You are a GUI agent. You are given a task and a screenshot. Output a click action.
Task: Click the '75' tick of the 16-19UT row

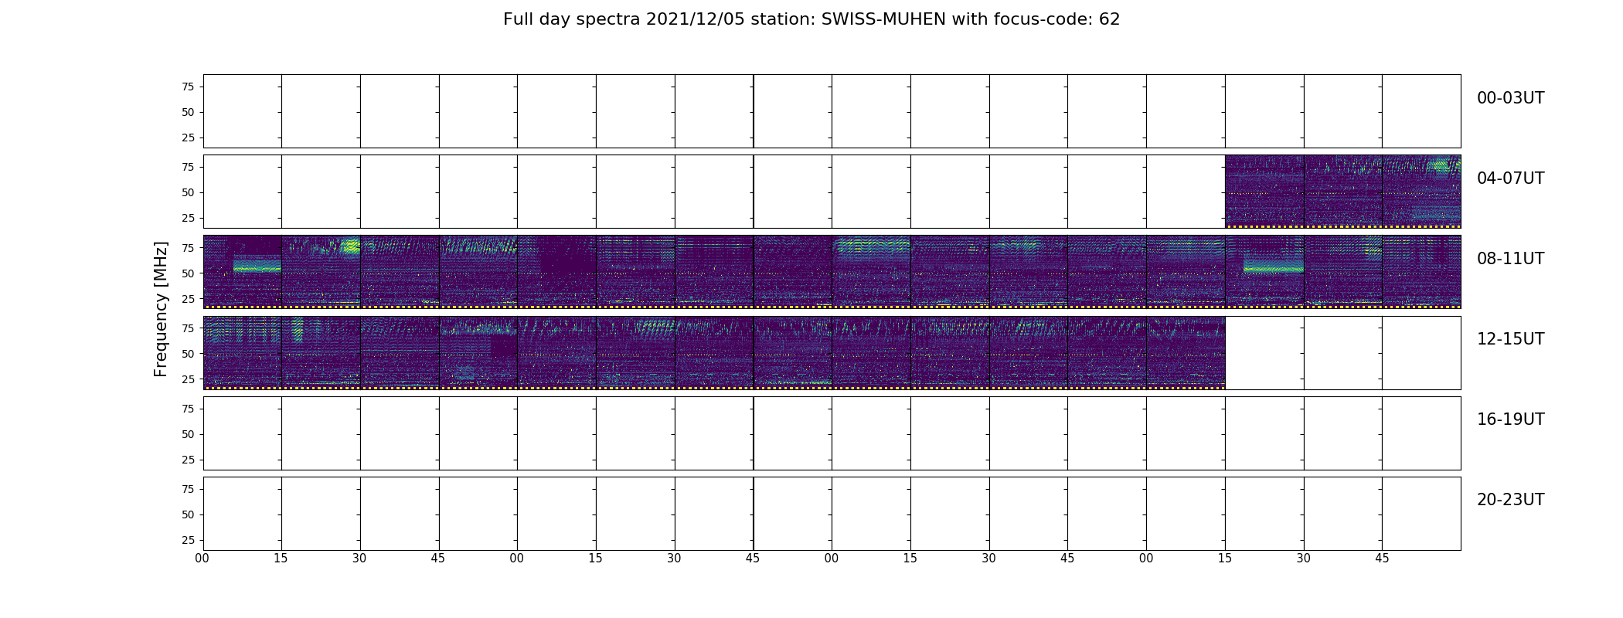coord(188,408)
